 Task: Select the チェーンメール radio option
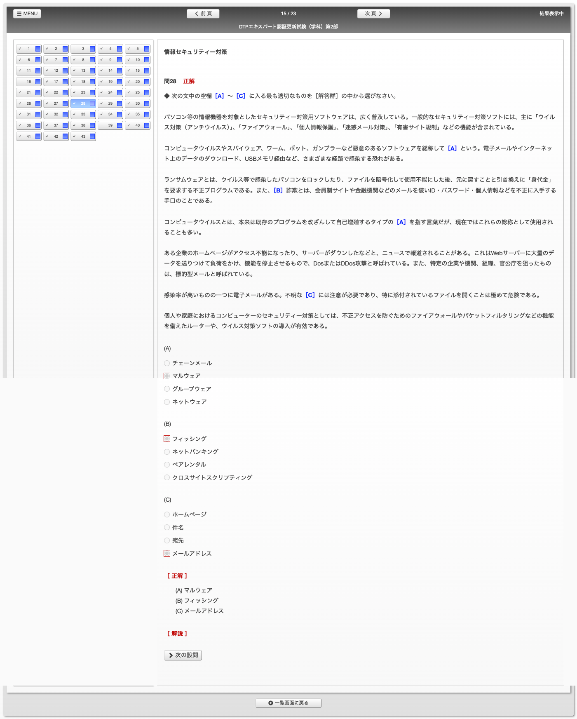167,363
